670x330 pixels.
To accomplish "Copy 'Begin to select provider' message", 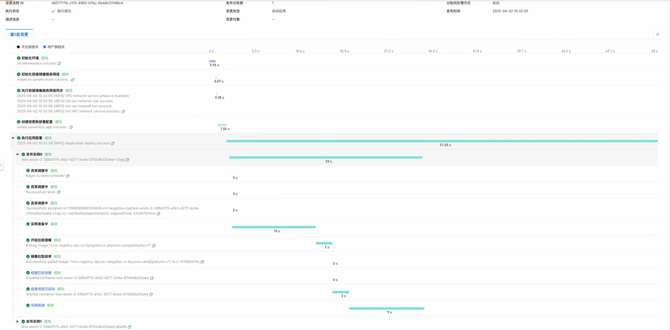I will (x=67, y=176).
